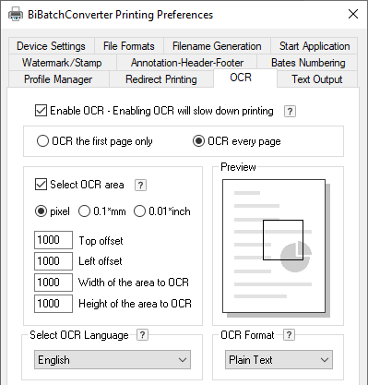Toggle the Select OCR area checkbox

(x=41, y=185)
